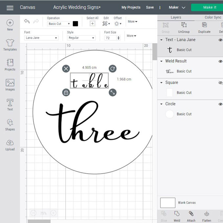Image resolution: width=223 pixels, height=223 pixels.
Task: Click the Duplicate layer icon
Action: 204,27
